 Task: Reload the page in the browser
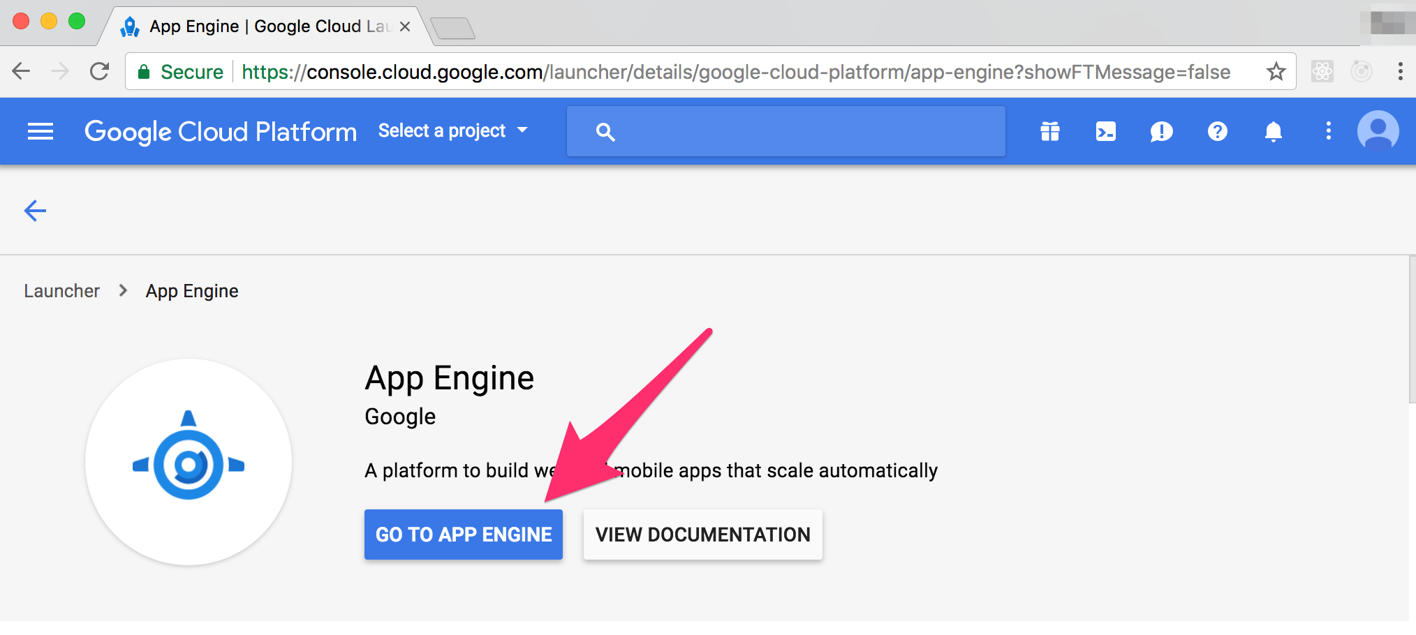pos(100,71)
